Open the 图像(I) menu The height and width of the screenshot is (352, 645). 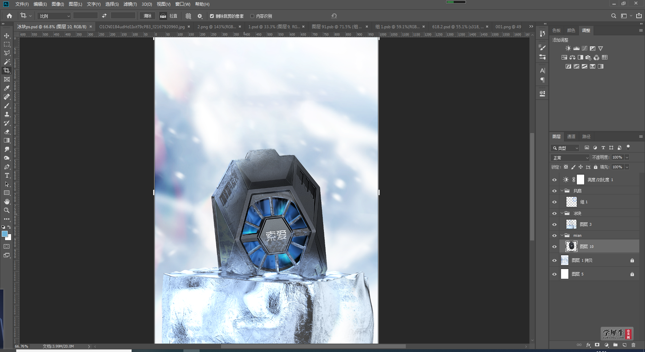[x=58, y=4]
